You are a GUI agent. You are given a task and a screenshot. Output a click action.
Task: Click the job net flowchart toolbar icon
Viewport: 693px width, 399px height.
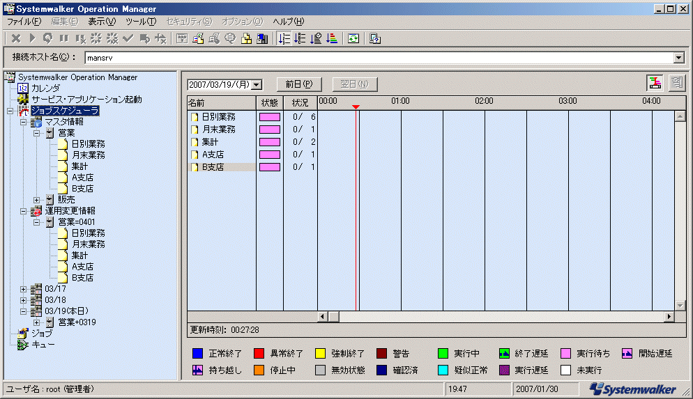pyautogui.click(x=182, y=39)
